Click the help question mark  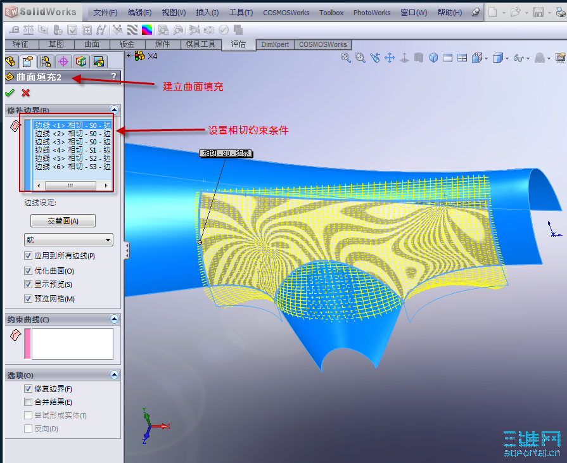[x=113, y=76]
